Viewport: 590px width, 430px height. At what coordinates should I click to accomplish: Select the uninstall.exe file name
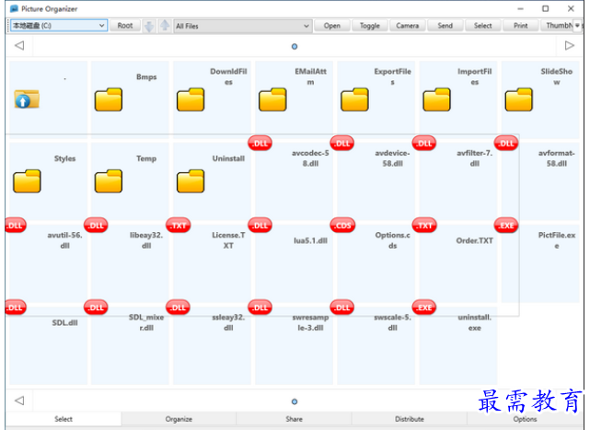(x=474, y=322)
